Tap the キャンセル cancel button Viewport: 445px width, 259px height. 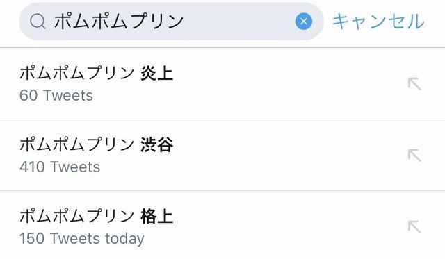pyautogui.click(x=378, y=22)
